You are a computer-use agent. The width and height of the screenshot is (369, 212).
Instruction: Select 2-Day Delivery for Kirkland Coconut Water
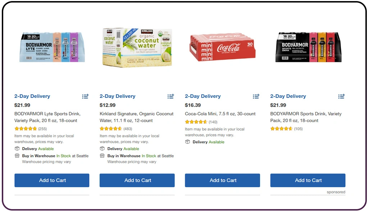[117, 96]
